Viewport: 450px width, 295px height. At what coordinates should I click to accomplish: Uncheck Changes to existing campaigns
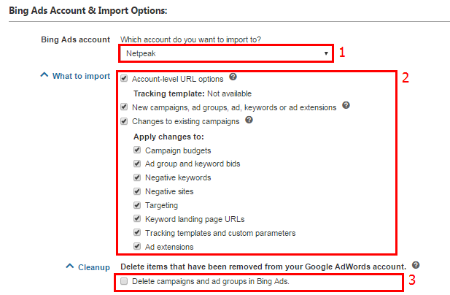tap(125, 121)
